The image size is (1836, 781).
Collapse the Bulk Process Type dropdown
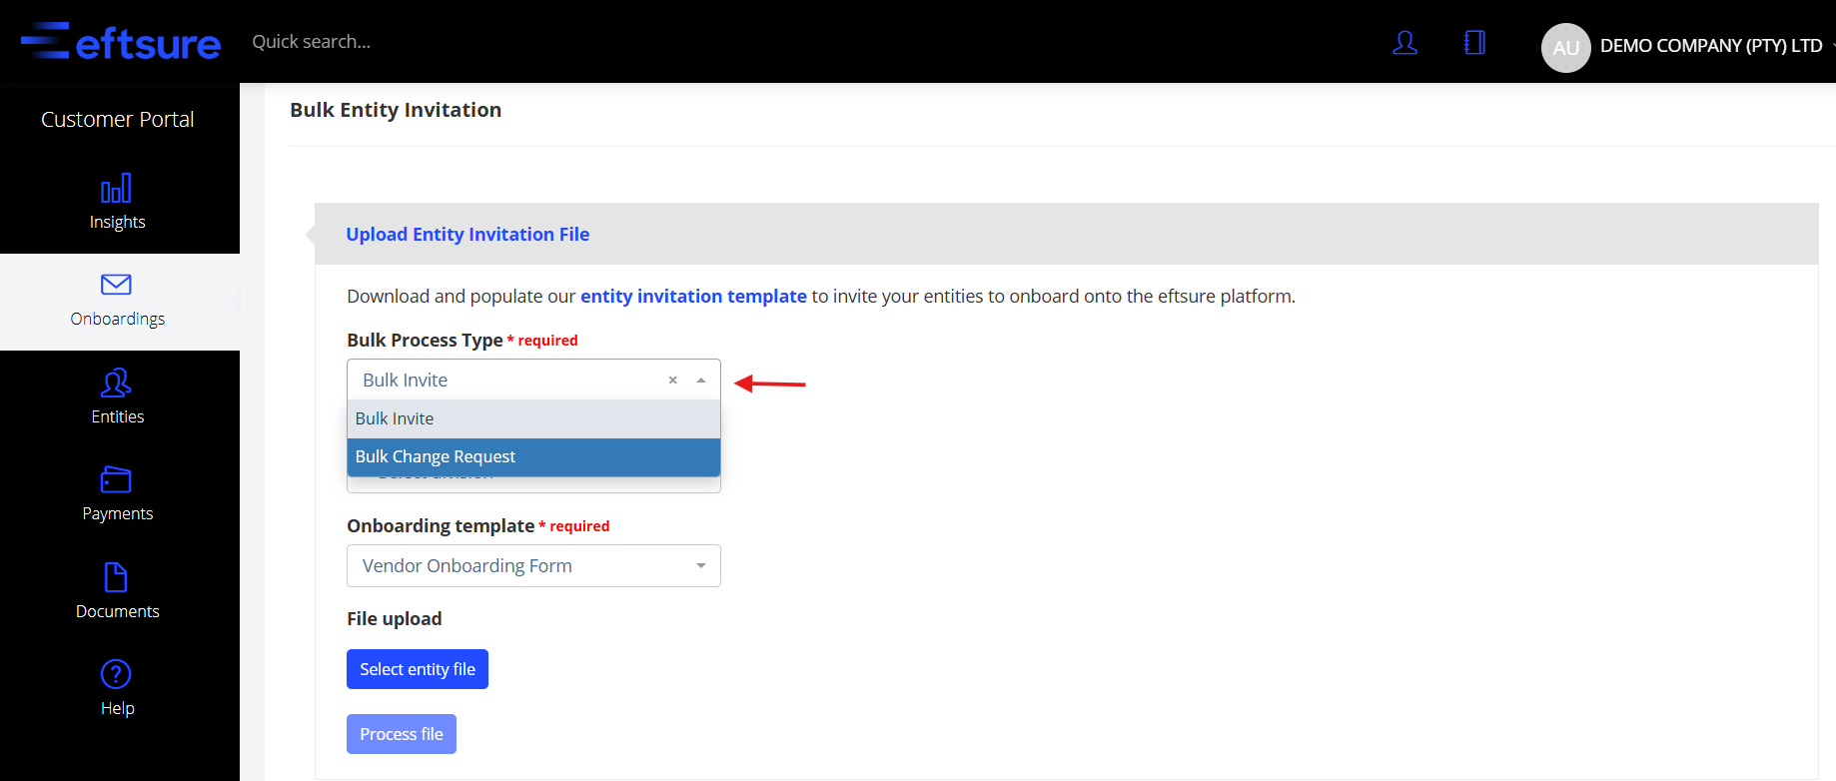pyautogui.click(x=701, y=381)
